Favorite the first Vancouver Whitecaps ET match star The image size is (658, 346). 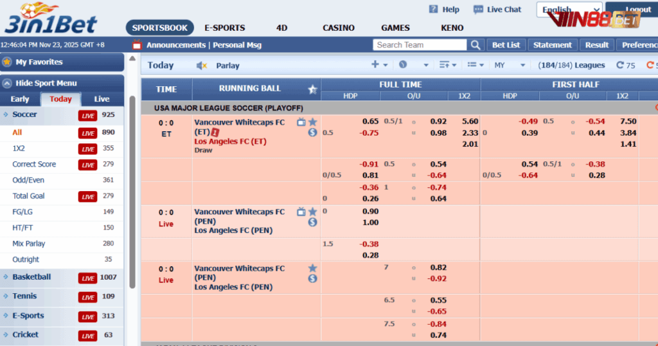pos(312,122)
